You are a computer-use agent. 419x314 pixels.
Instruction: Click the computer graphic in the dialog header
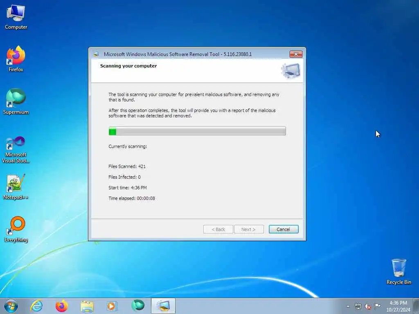[x=291, y=71]
